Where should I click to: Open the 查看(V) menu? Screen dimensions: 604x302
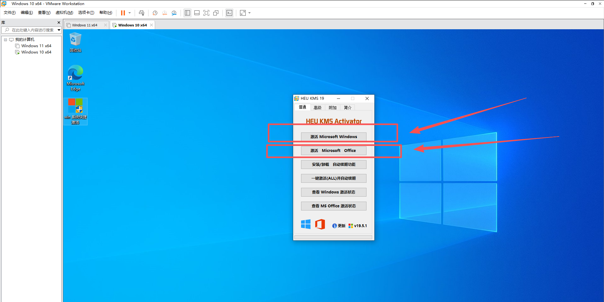click(x=44, y=13)
